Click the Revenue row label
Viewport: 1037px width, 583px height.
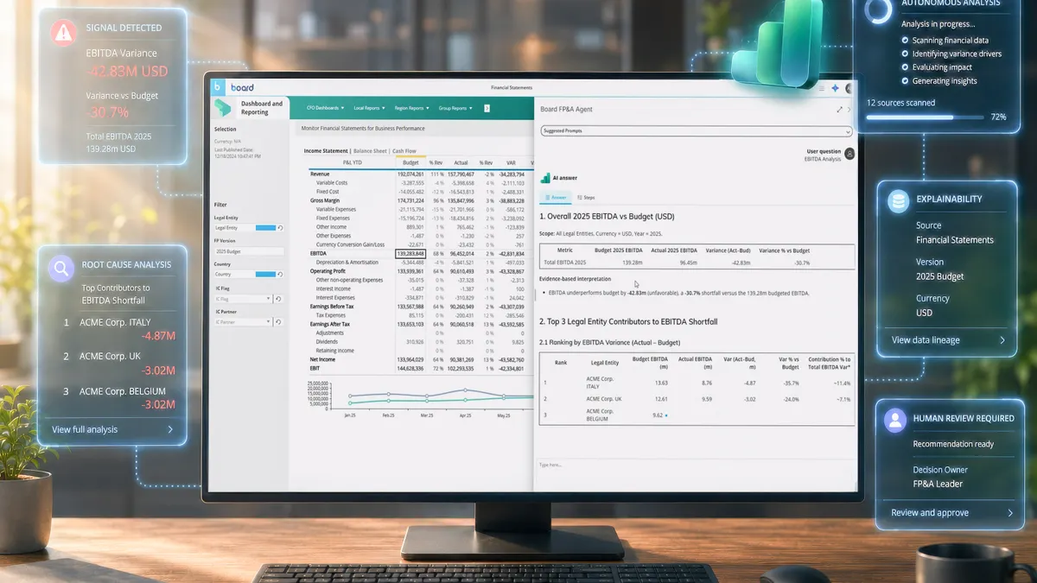click(321, 174)
